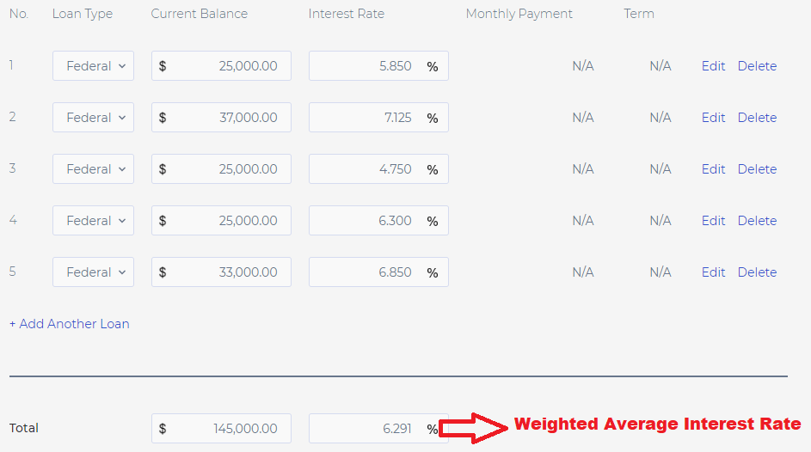Focus the 6.300 interest rate field
The height and width of the screenshot is (452, 811).
coord(378,221)
